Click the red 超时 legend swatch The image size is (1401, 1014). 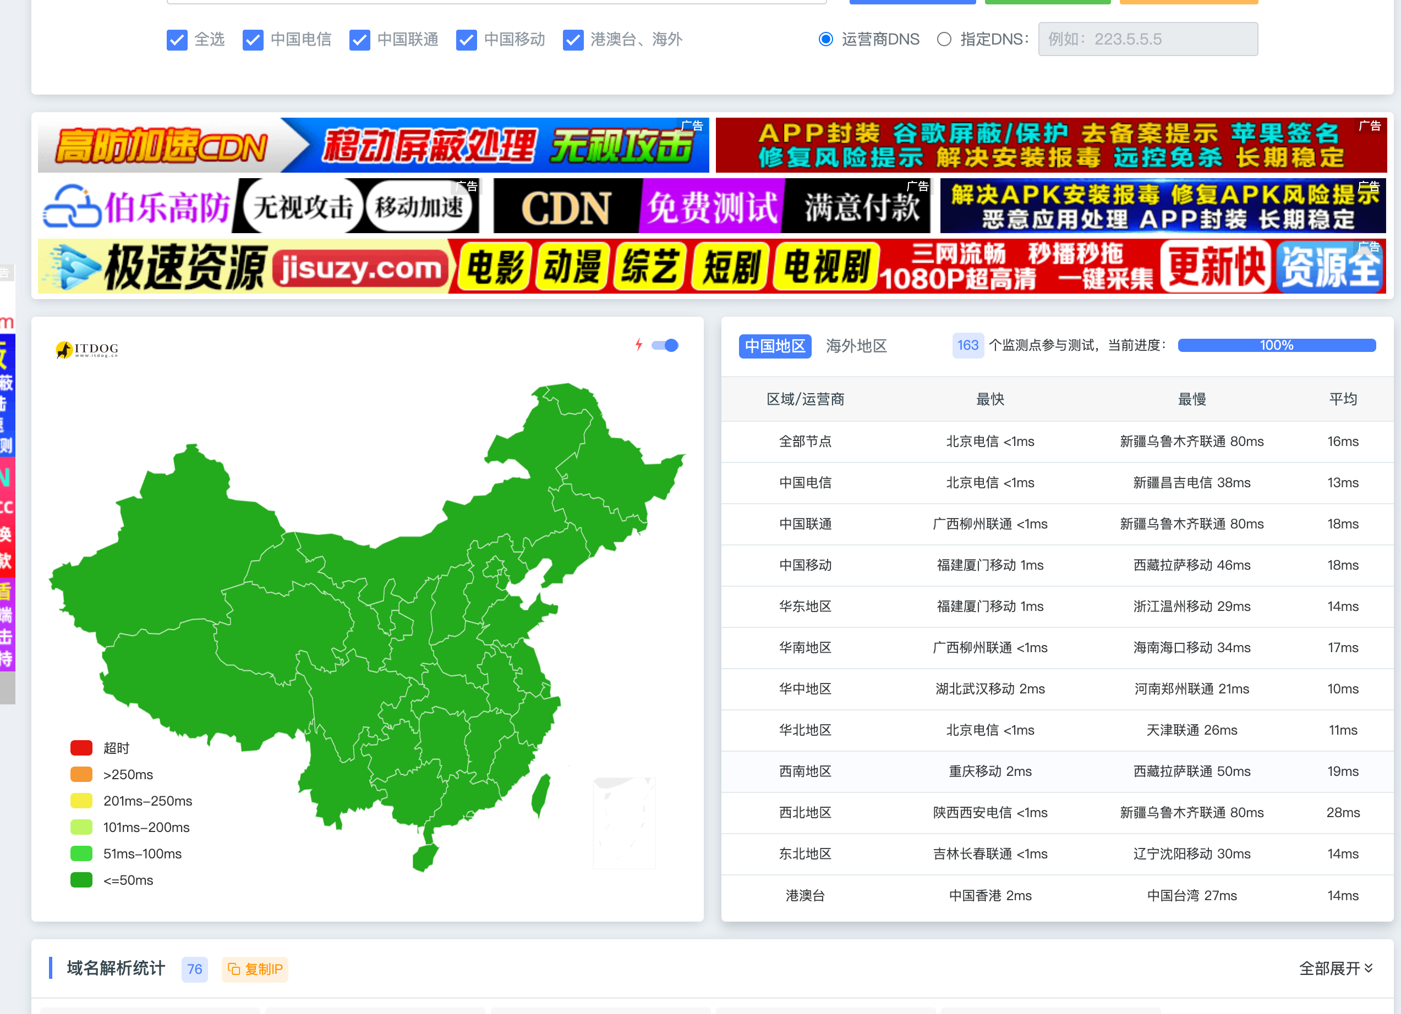click(81, 748)
